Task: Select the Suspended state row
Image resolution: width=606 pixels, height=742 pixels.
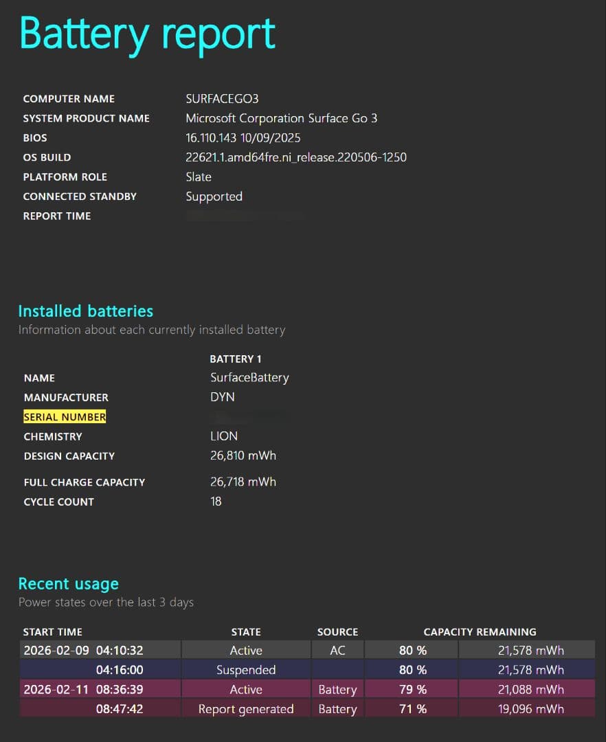Action: 246,670
